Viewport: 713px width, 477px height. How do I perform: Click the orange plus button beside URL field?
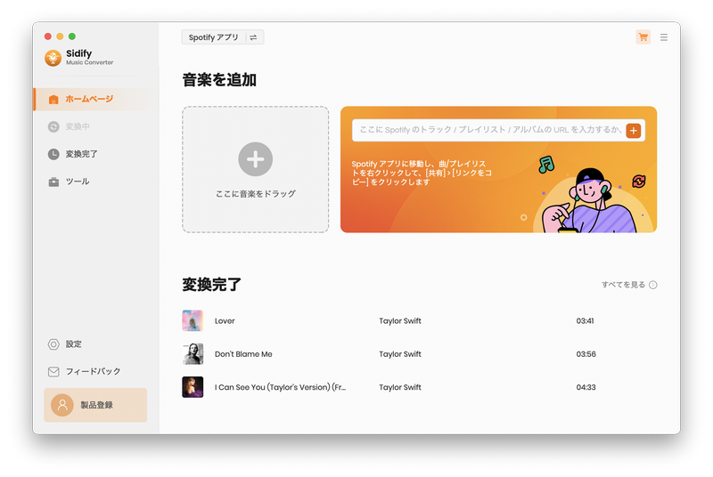point(634,131)
